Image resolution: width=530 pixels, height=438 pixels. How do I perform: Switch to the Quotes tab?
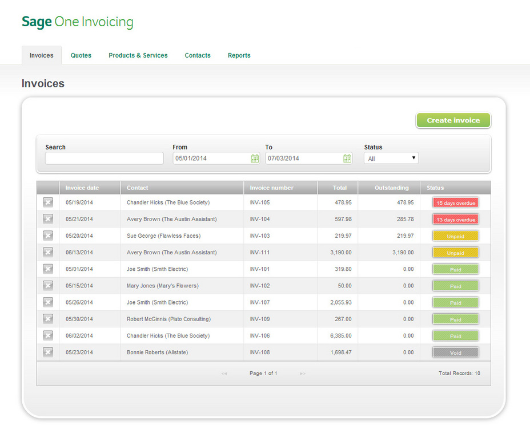point(81,55)
